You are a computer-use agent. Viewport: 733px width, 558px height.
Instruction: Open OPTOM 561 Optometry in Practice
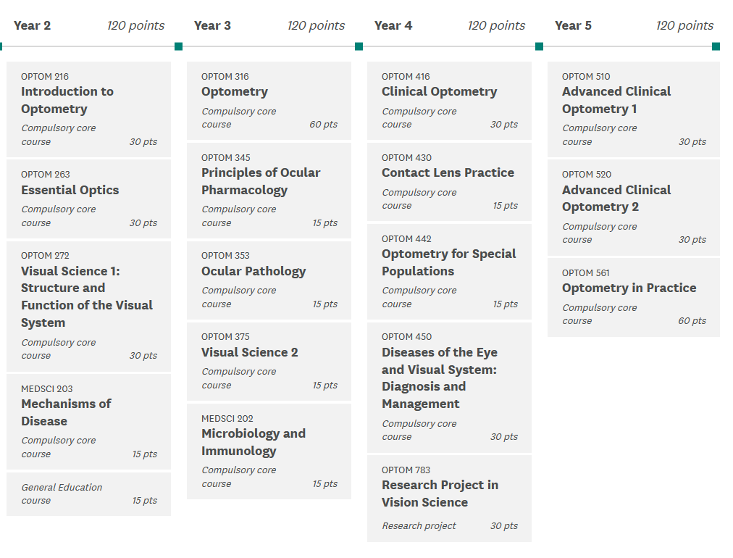[x=633, y=296]
